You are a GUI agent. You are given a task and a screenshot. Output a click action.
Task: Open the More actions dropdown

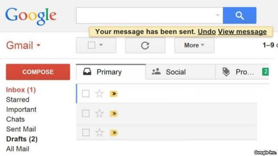[x=194, y=45]
